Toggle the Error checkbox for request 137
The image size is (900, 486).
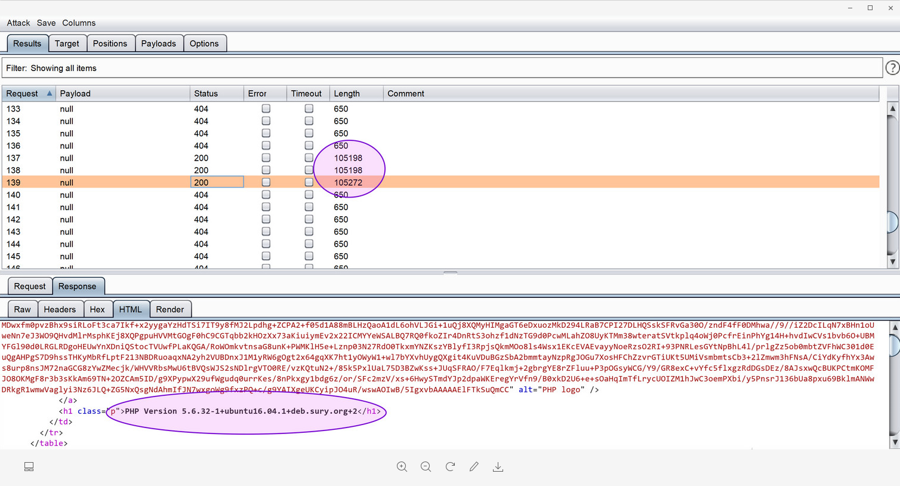tap(266, 158)
